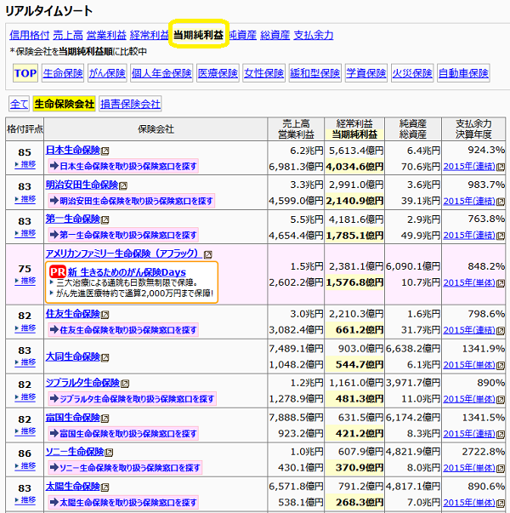This screenshot has height=513, width=510.
Task: Open 日本生命保険 company link
Action: coord(72,150)
